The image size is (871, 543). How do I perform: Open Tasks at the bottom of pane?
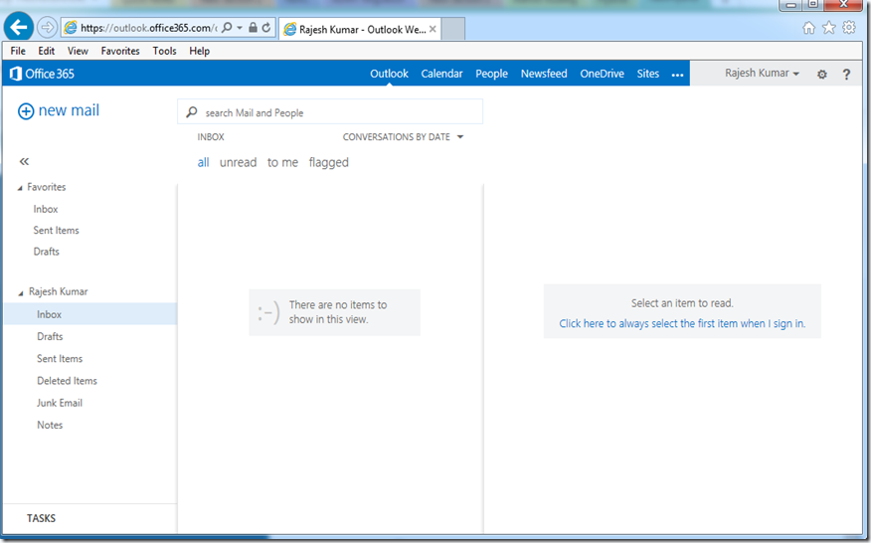(x=41, y=518)
